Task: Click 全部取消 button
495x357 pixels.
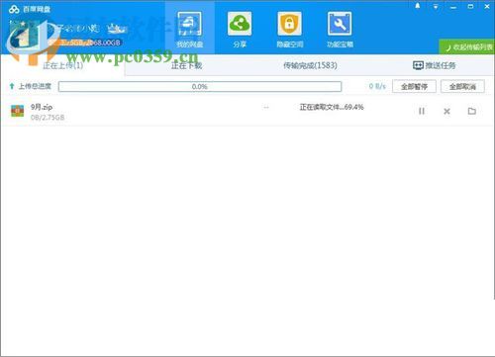Action: coord(462,86)
